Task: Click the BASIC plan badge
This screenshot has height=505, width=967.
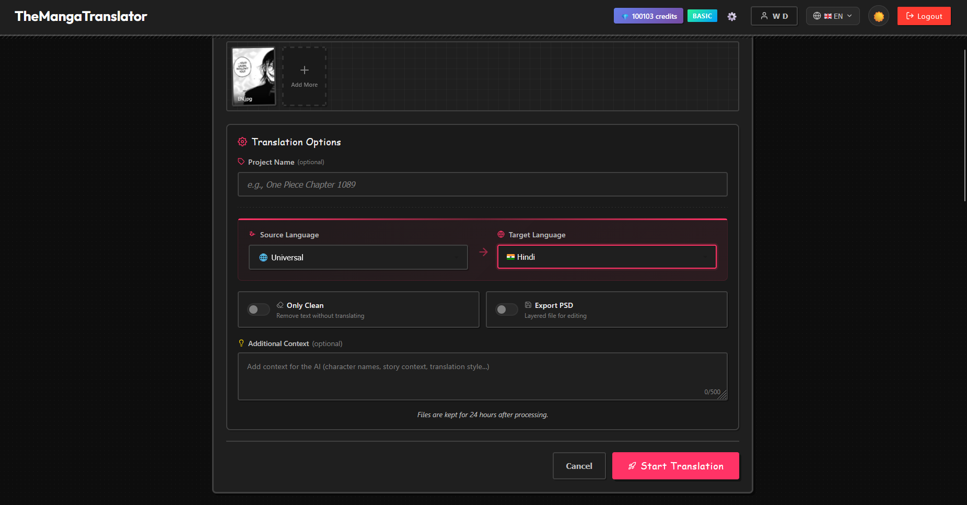Action: [702, 16]
